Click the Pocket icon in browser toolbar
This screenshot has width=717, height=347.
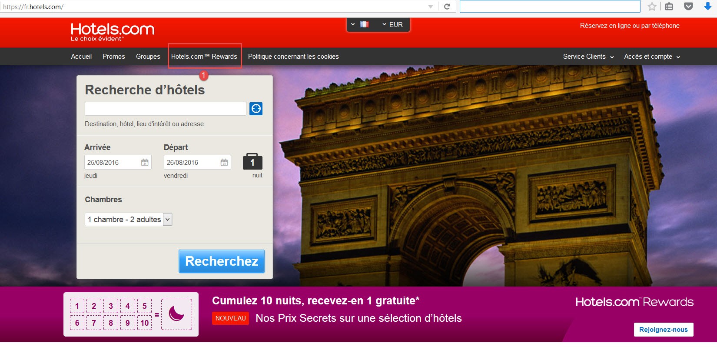(x=688, y=7)
